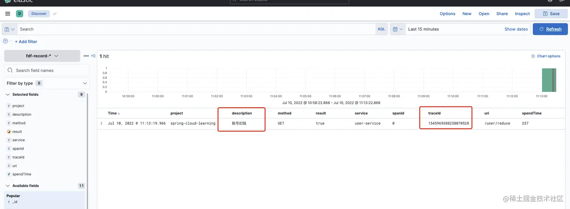The image size is (570, 209).
Task: Click text-type icon next to uri field
Action: pyautogui.click(x=9, y=166)
